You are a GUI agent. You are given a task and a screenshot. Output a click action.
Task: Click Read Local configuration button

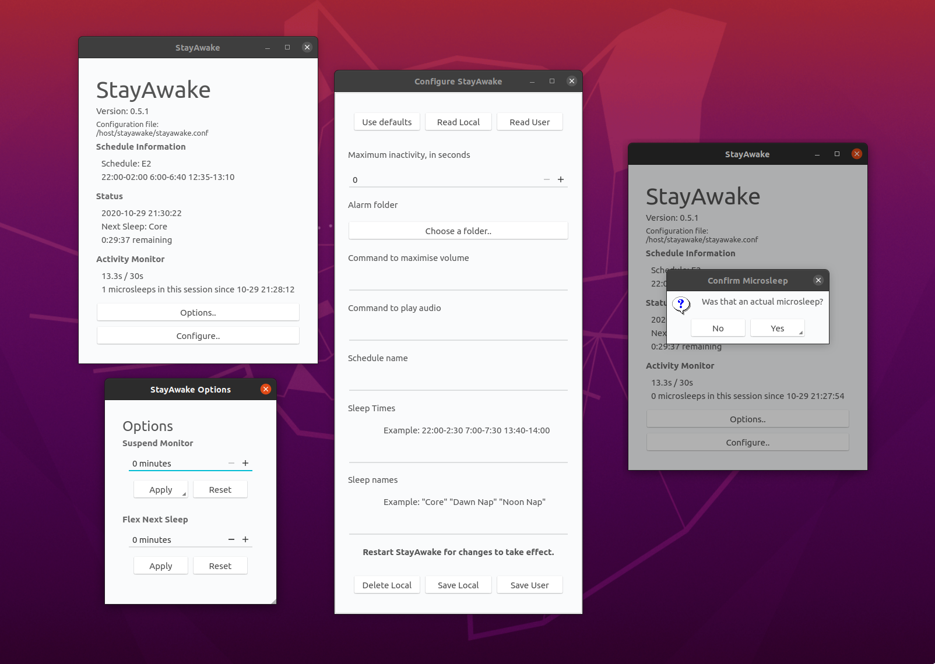458,122
